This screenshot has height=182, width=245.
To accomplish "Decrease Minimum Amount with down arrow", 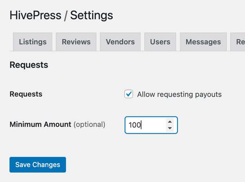I will point(170,128).
